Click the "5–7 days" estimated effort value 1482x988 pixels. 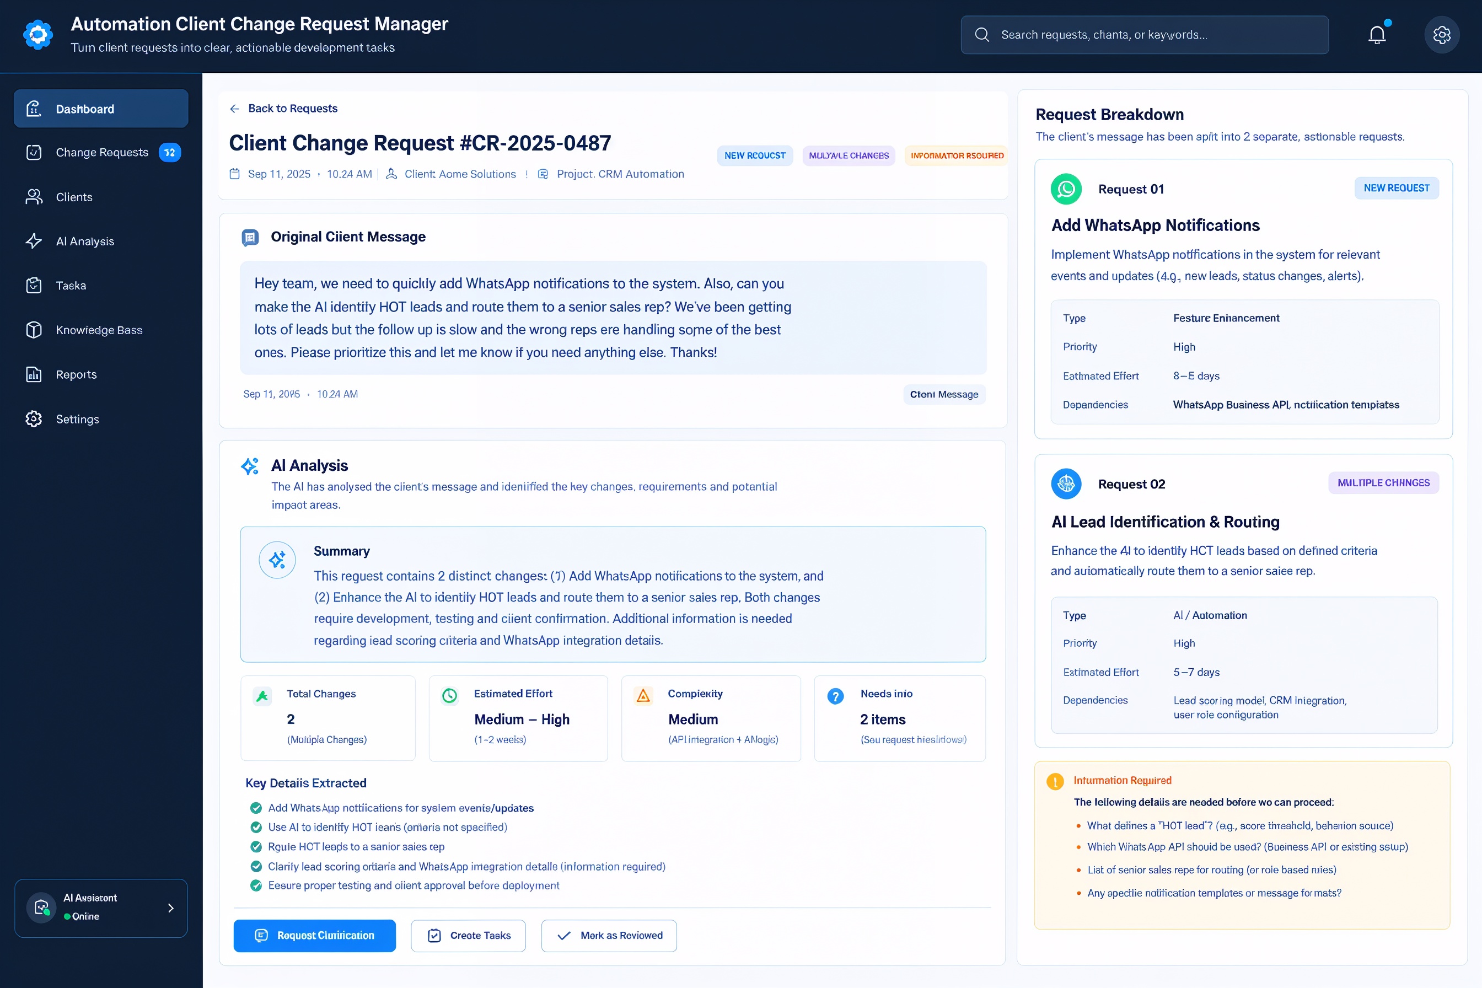coord(1196,672)
